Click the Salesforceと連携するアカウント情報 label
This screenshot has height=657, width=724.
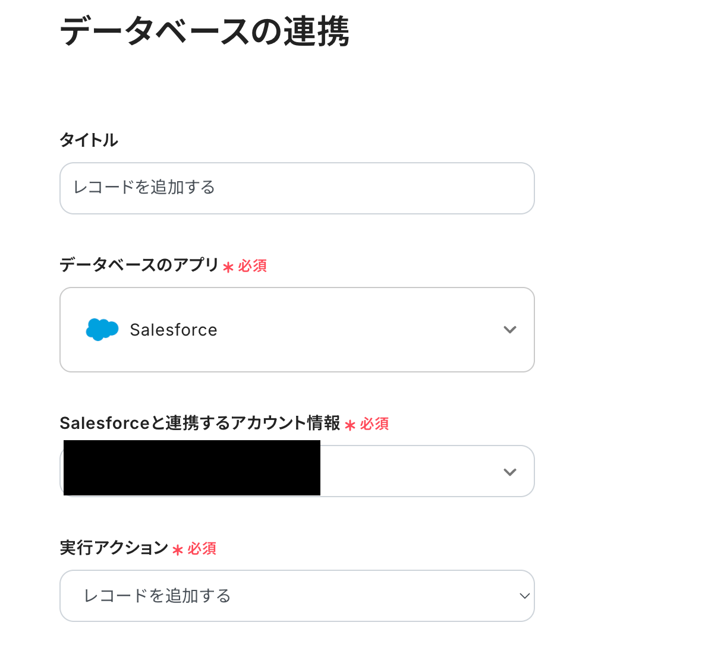click(200, 423)
